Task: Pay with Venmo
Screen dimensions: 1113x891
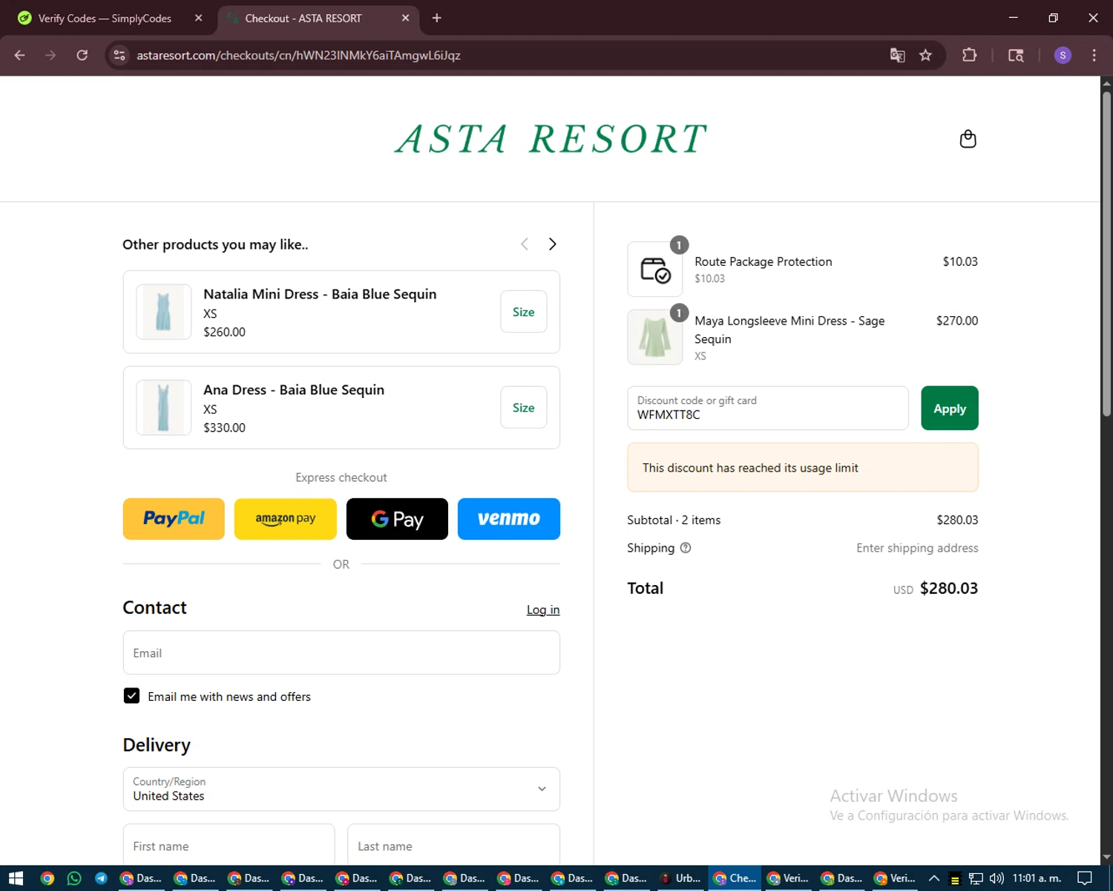Action: [509, 519]
